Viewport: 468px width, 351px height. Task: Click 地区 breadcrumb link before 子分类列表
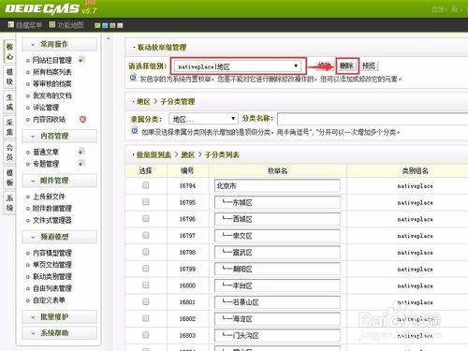188,154
